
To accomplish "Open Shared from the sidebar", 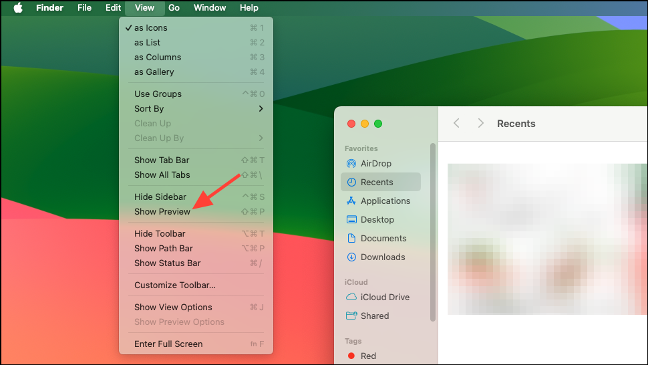I will pyautogui.click(x=381, y=316).
